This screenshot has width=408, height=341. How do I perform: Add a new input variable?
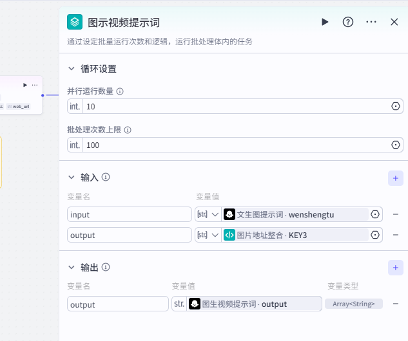396,178
